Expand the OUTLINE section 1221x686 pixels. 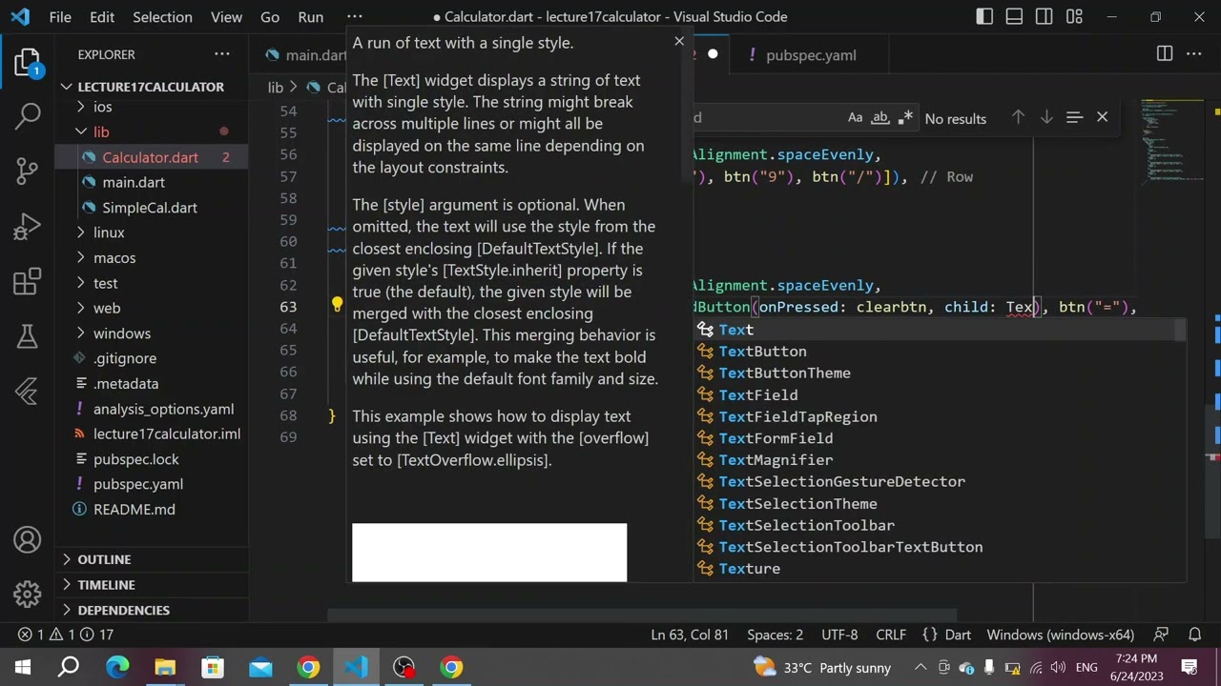151,559
